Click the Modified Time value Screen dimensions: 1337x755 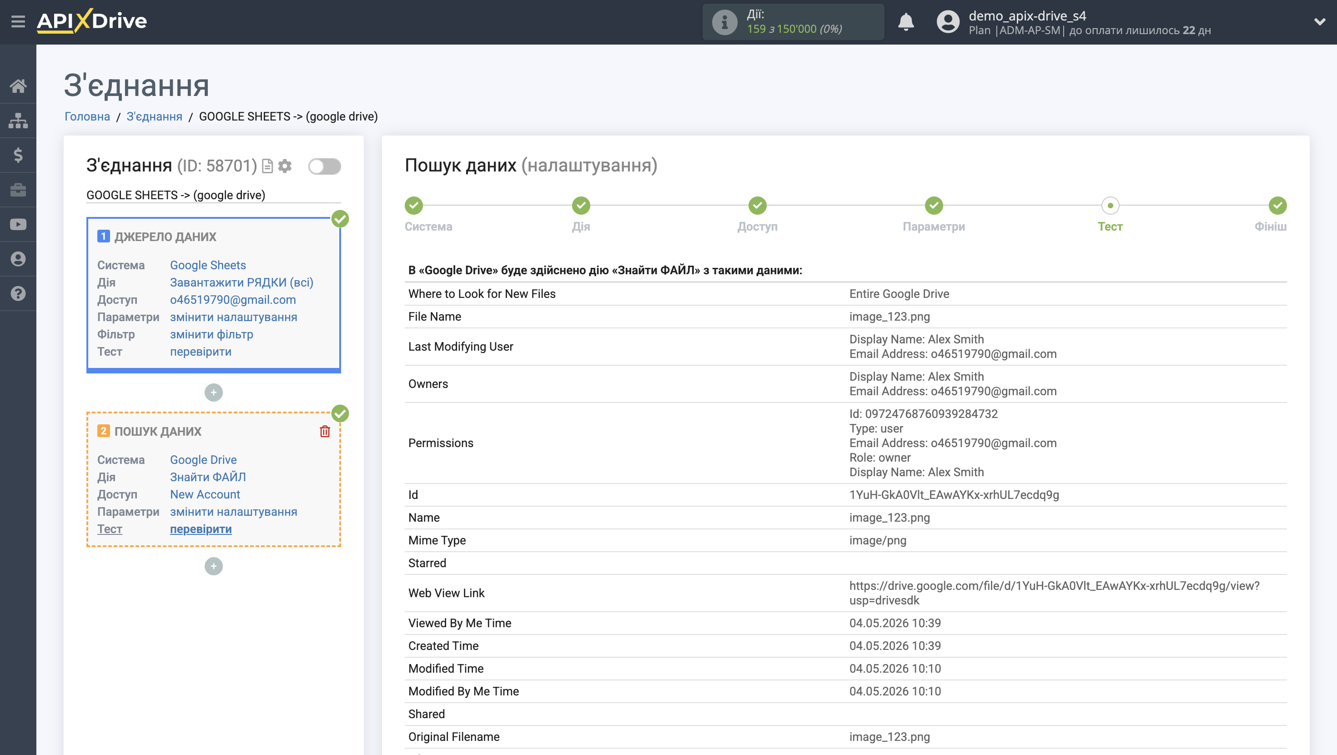pos(895,669)
